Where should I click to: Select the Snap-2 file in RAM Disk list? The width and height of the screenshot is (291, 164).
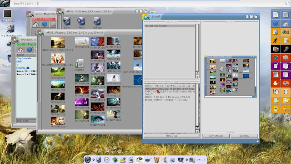(x=26, y=74)
